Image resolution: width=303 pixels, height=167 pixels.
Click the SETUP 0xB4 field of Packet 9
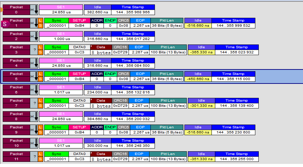click(80, 130)
